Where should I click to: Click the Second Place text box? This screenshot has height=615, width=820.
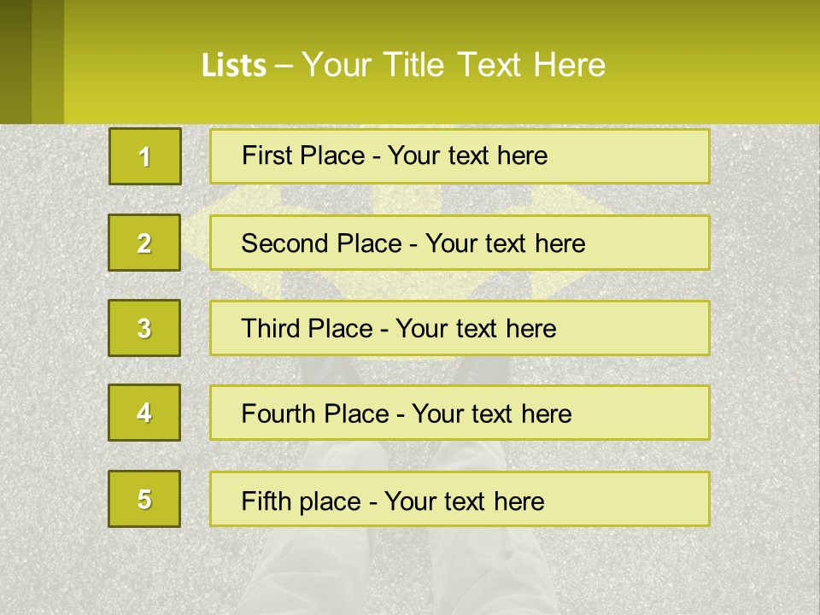(x=460, y=243)
